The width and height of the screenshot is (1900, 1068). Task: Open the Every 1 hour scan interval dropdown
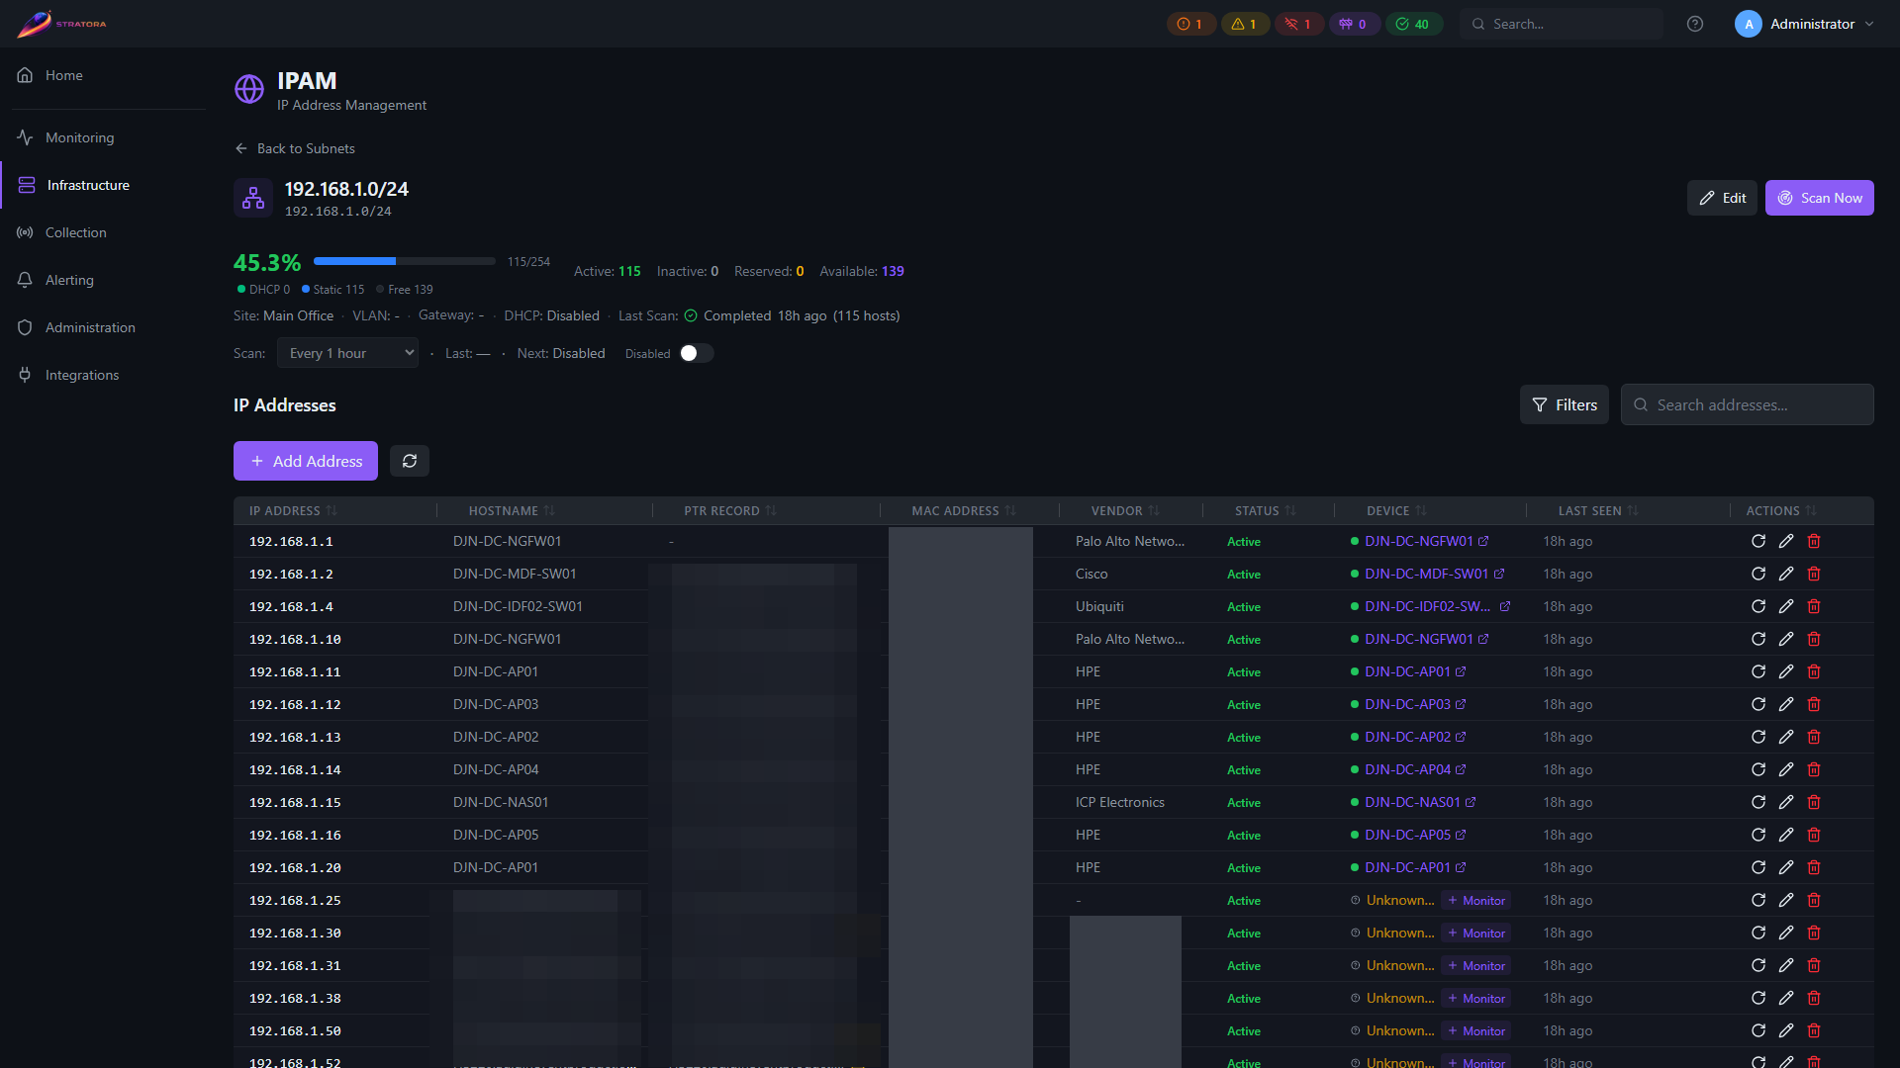click(347, 353)
